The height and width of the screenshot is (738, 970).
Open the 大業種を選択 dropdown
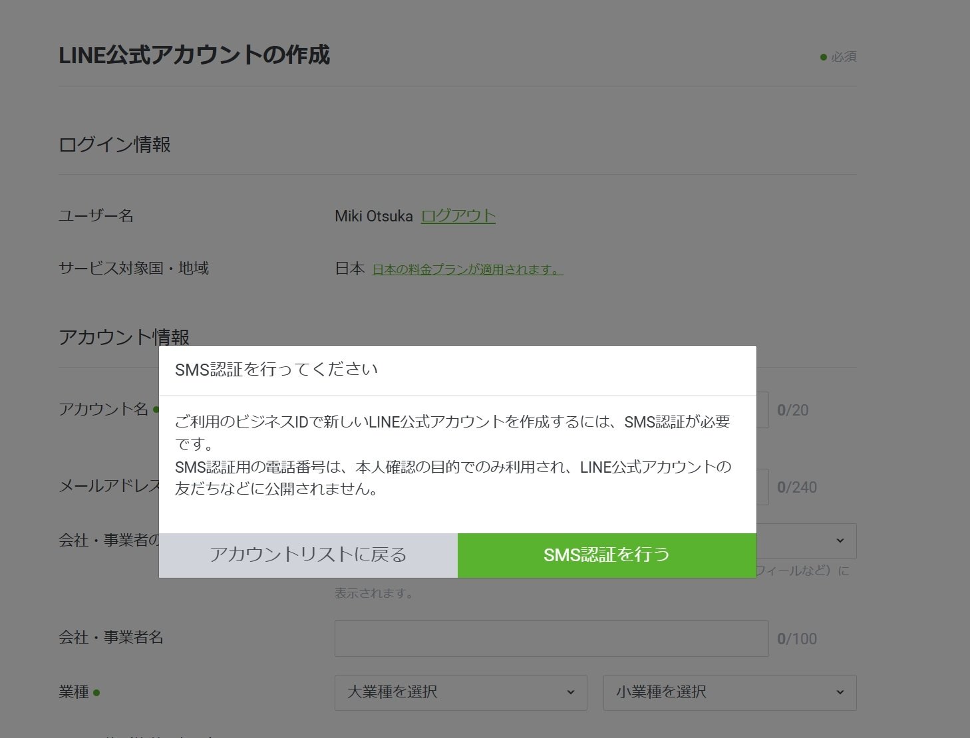(460, 692)
